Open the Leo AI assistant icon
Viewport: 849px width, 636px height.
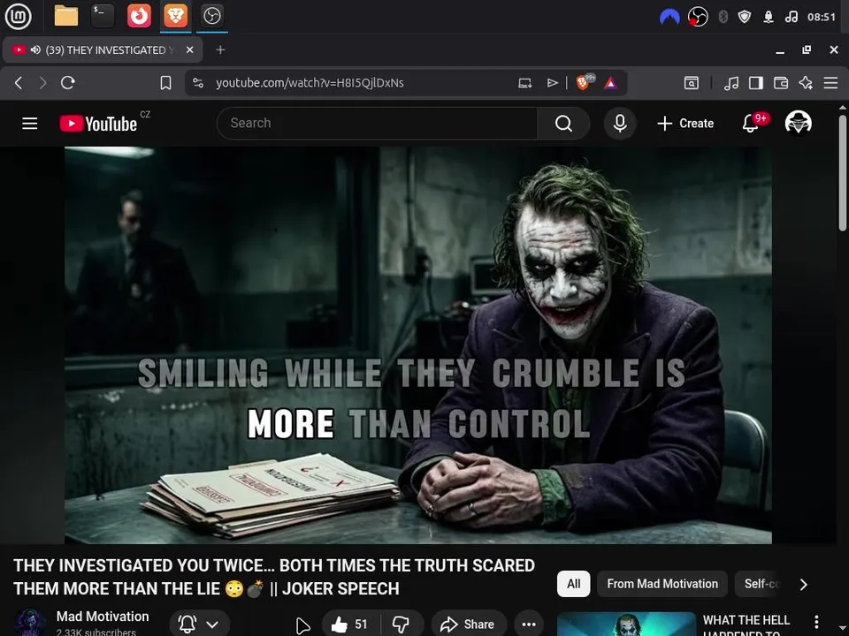tap(806, 83)
